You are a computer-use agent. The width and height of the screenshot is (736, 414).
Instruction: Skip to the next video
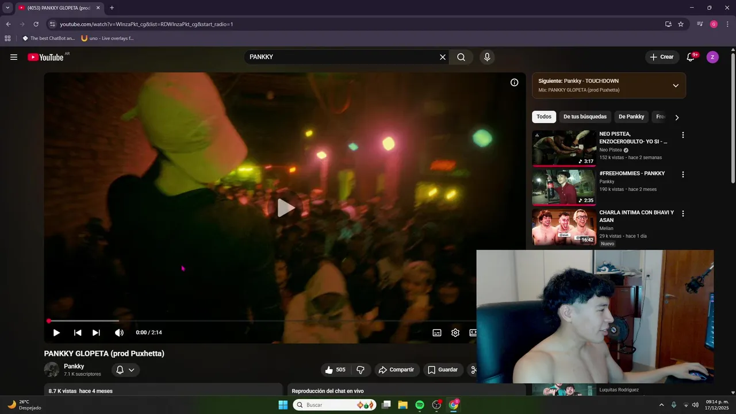(96, 332)
